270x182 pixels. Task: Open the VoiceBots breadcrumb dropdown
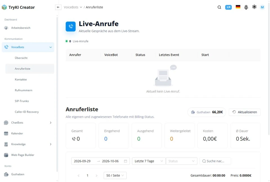(73, 7)
